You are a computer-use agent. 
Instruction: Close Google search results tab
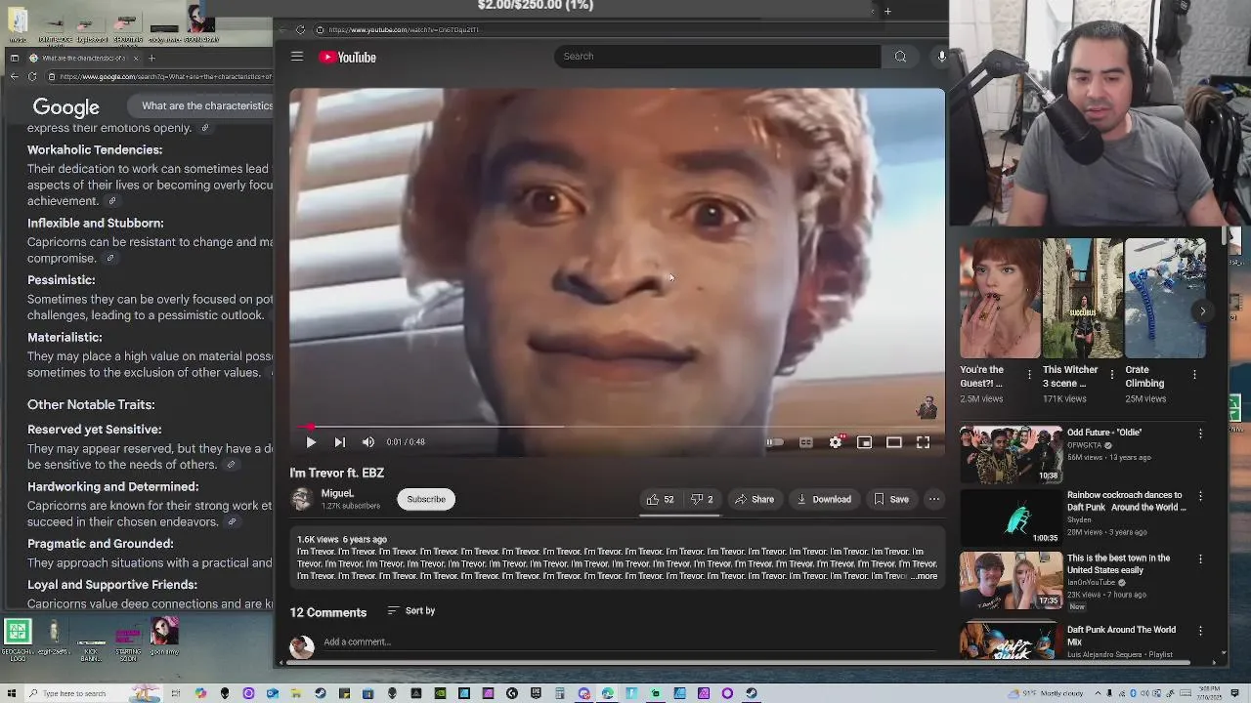(x=136, y=59)
